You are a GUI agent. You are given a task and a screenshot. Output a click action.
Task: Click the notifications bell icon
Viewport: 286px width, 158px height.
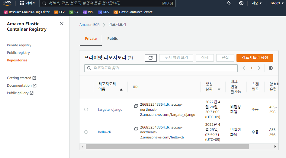(x=229, y=3)
